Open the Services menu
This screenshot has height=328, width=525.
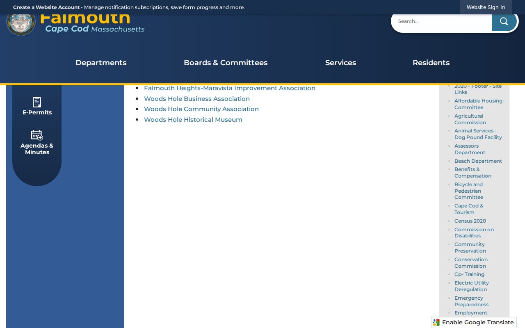point(340,63)
